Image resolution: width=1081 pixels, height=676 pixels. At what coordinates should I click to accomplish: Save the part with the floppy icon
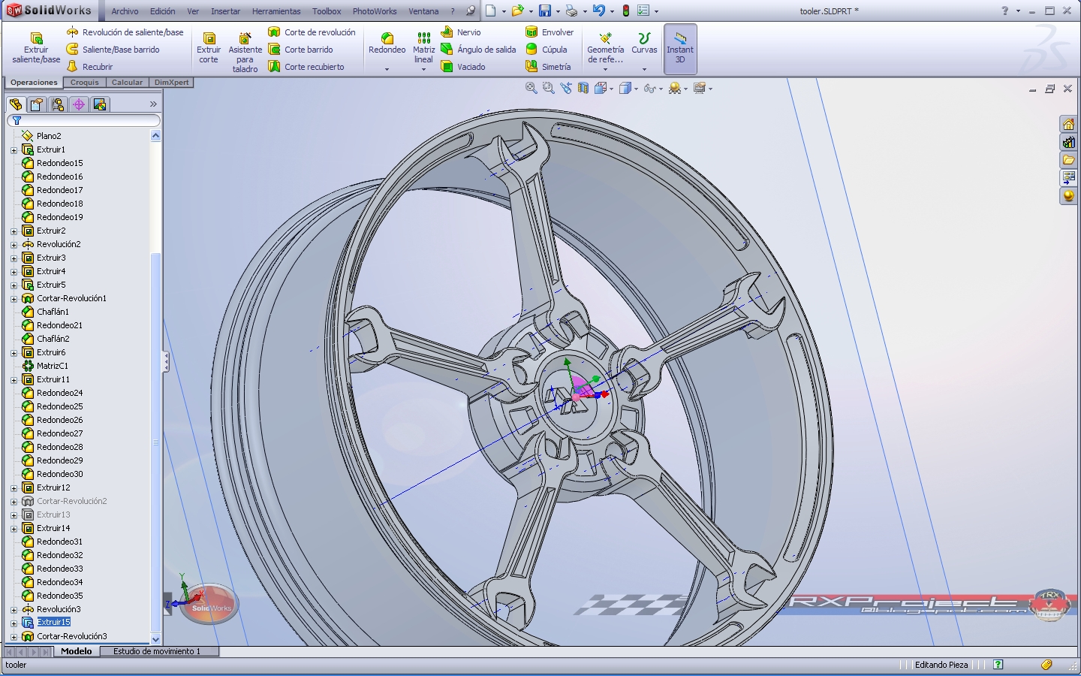(545, 11)
